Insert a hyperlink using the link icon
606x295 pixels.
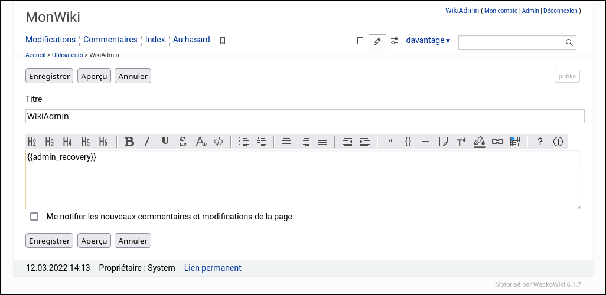point(497,142)
